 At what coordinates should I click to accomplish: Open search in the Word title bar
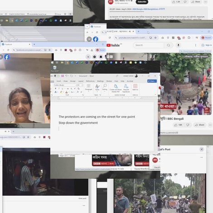[117, 76]
